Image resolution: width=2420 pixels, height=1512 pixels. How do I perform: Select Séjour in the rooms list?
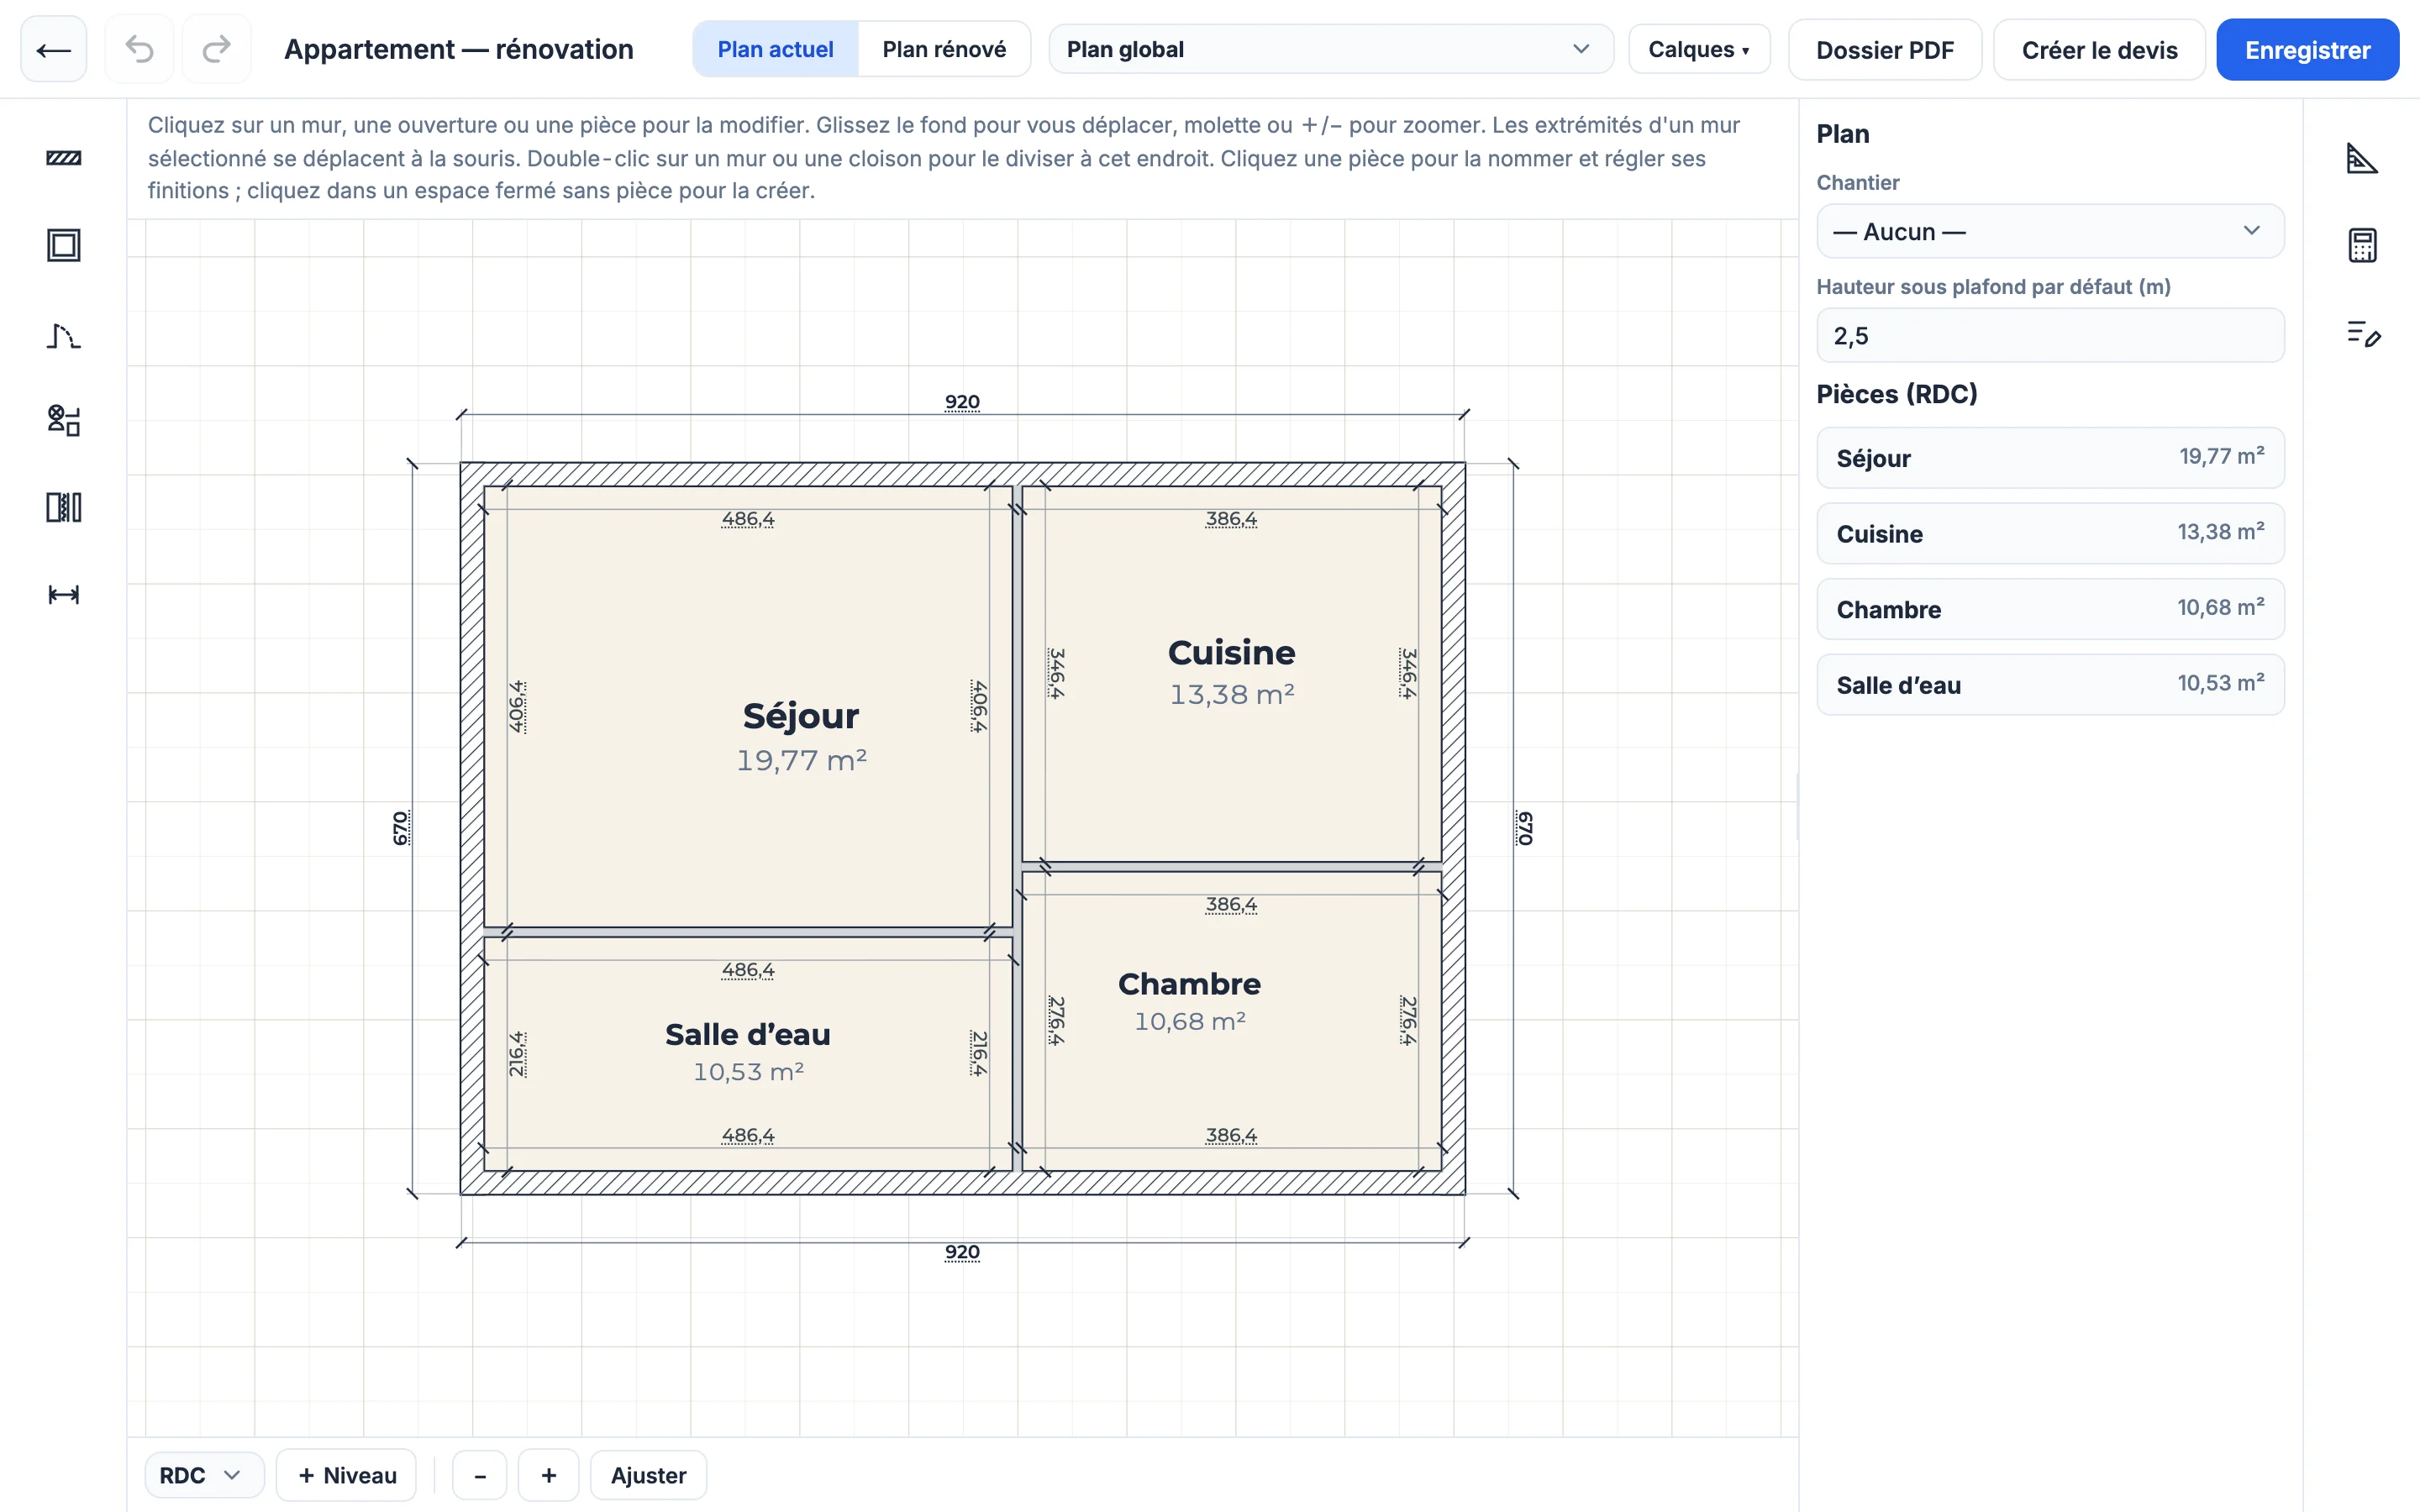[2050, 458]
